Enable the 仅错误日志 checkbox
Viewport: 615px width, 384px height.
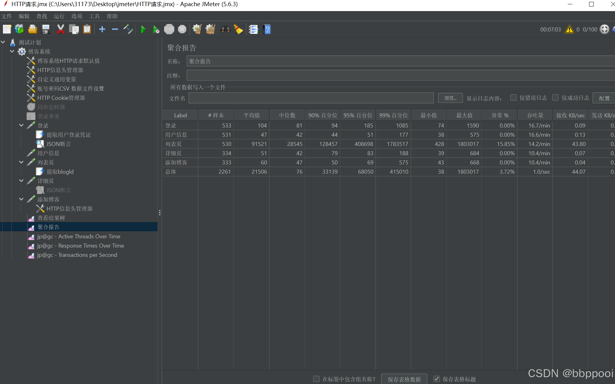[x=513, y=98]
